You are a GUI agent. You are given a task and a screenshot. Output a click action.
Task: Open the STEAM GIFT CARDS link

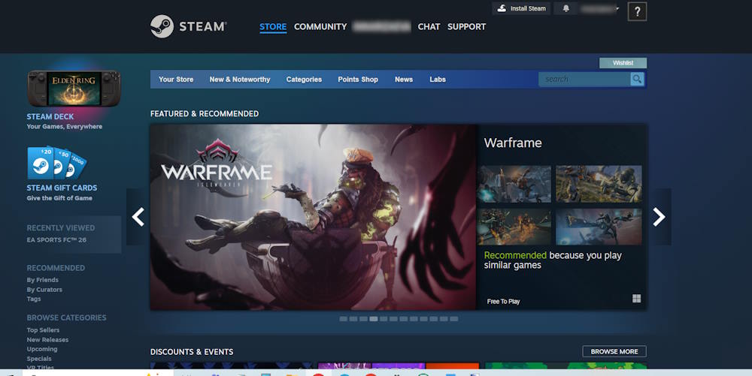click(62, 188)
